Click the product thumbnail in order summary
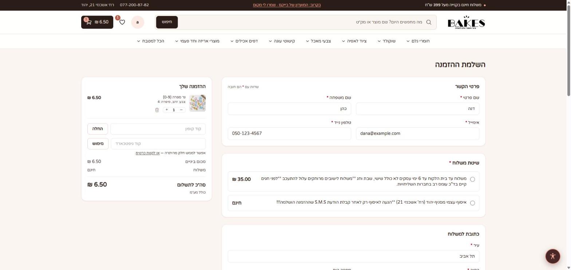This screenshot has width=571, height=270. tap(197, 103)
